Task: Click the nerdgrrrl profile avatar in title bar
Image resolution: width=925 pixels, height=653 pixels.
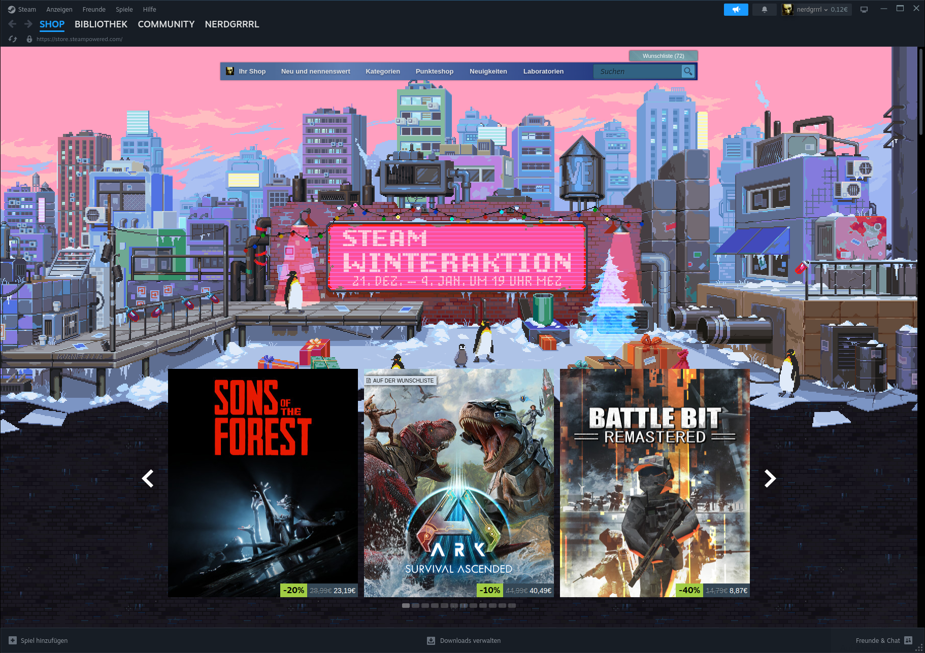Action: 787,9
